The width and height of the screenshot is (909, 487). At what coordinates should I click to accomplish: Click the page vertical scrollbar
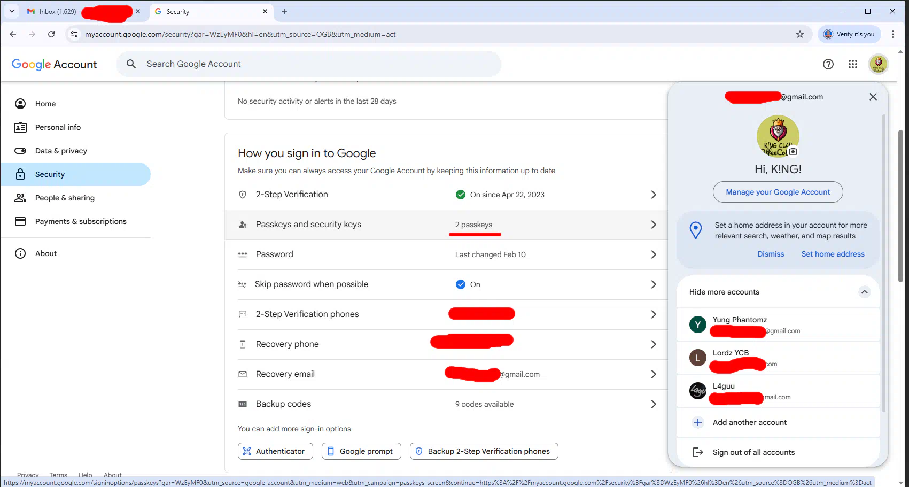point(901,206)
